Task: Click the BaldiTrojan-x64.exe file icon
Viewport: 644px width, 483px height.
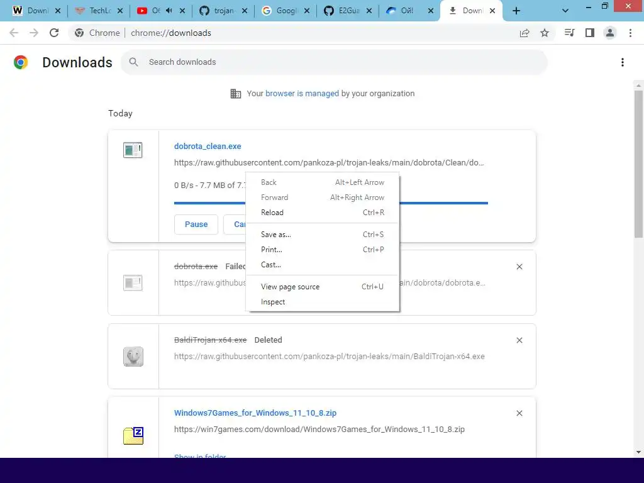Action: (x=133, y=356)
